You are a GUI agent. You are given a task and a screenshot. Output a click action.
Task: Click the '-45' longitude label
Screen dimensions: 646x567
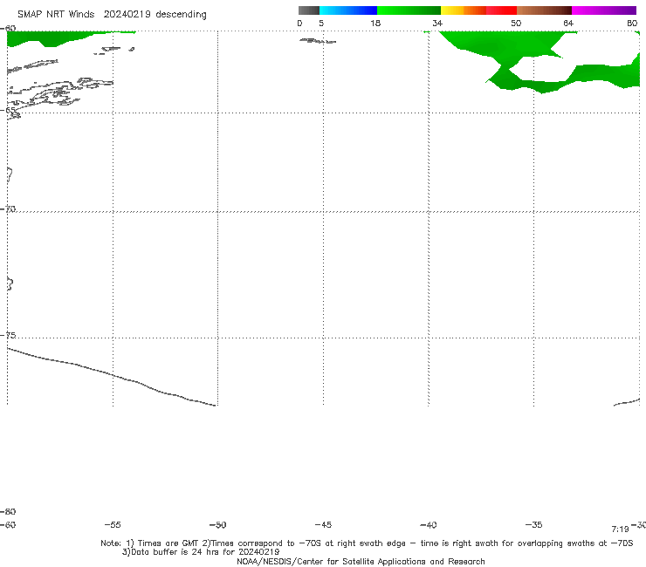[x=323, y=525]
